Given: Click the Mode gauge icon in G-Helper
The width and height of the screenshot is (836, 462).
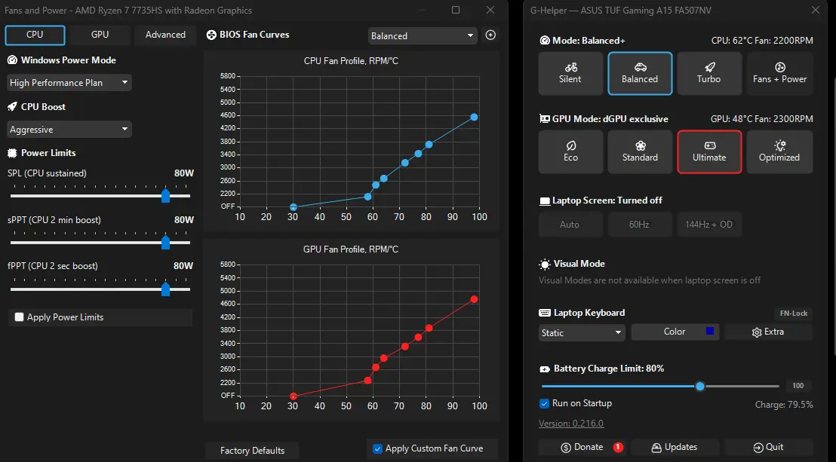Looking at the screenshot, I should (x=544, y=41).
